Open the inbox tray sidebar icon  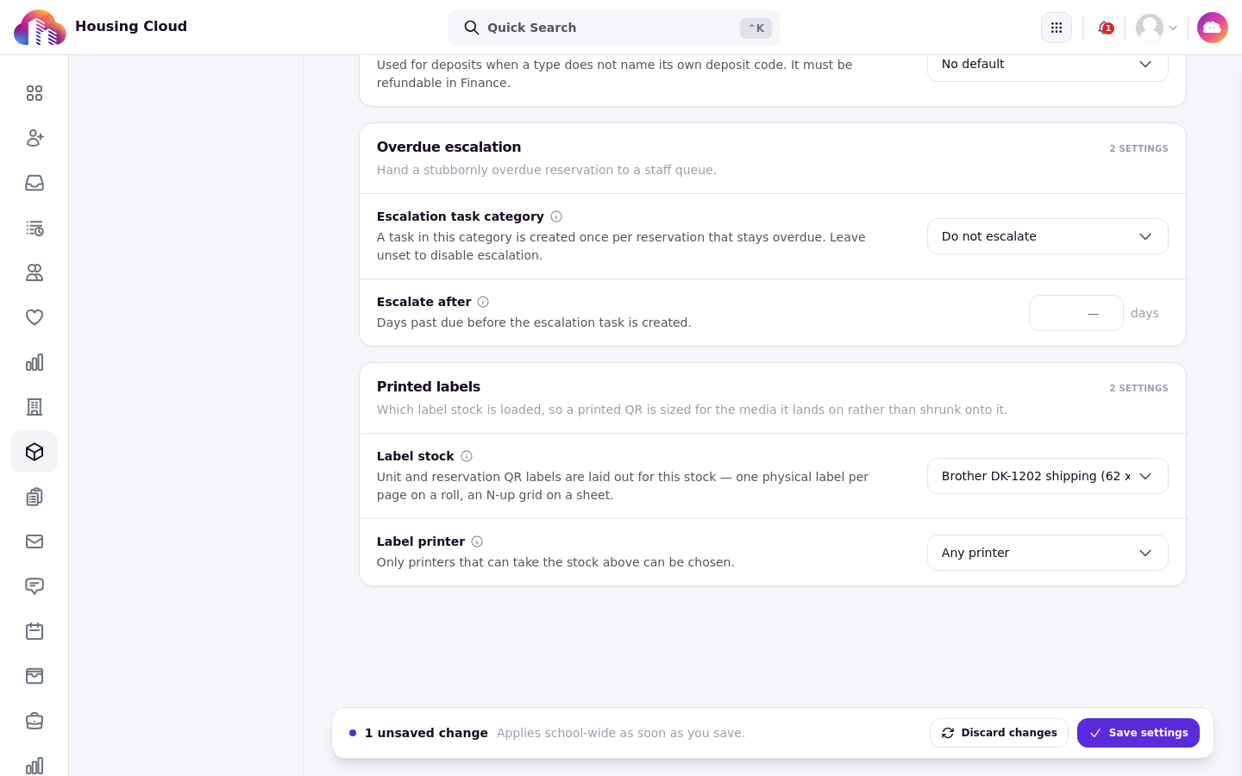pos(34,183)
